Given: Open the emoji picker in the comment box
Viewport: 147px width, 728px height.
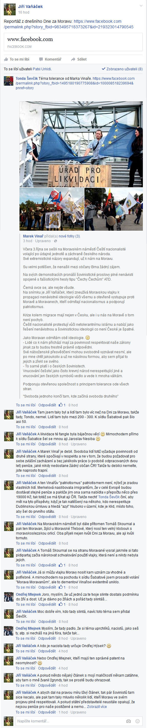Looking at the screenshot, I should point(138,721).
